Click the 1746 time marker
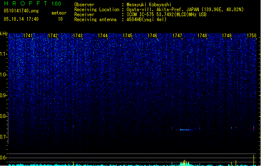Image resolution: width=261 pixels, height=166 pixels. point(152,36)
